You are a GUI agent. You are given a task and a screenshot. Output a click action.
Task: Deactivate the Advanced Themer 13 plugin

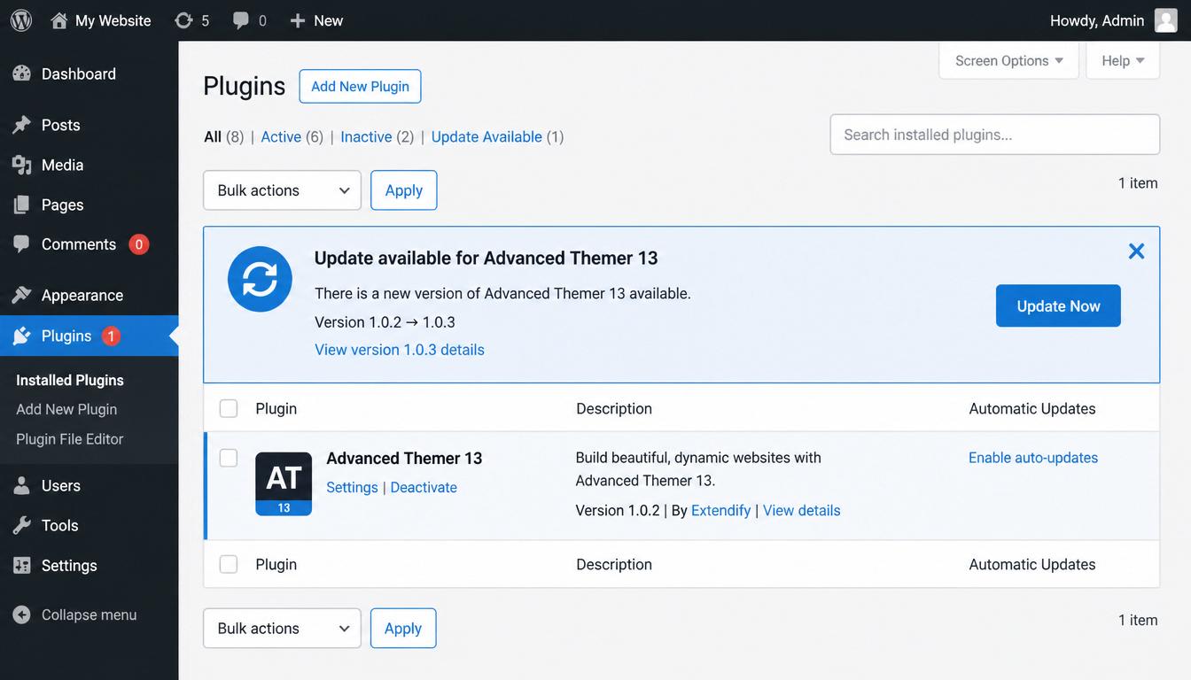424,487
